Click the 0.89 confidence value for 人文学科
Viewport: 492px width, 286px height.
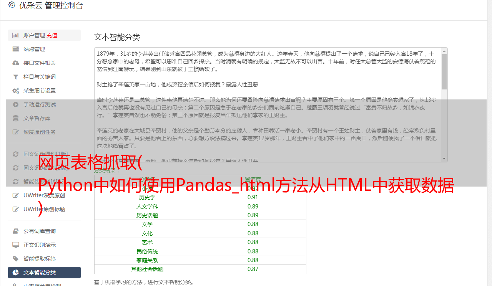pos(253,207)
